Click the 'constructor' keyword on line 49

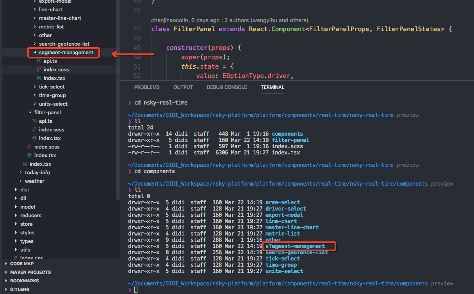pos(187,48)
